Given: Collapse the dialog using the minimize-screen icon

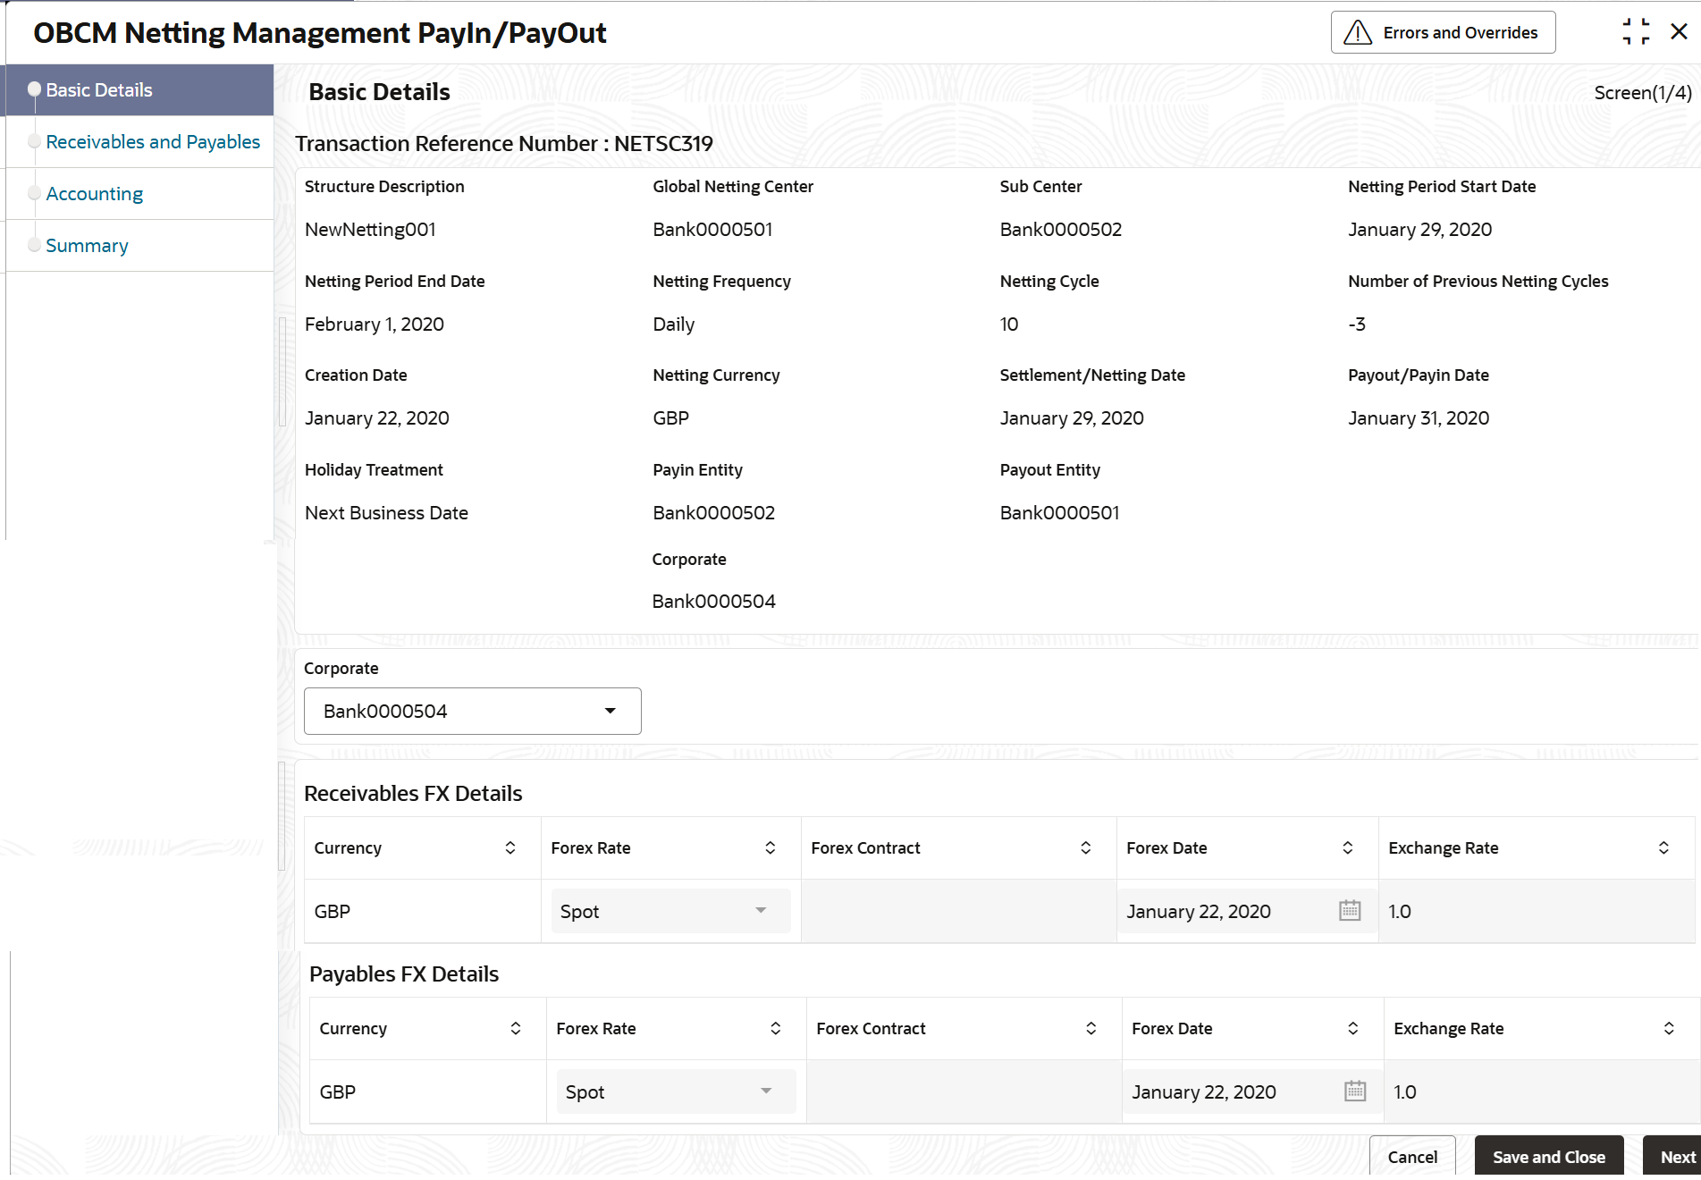Looking at the screenshot, I should point(1636,32).
